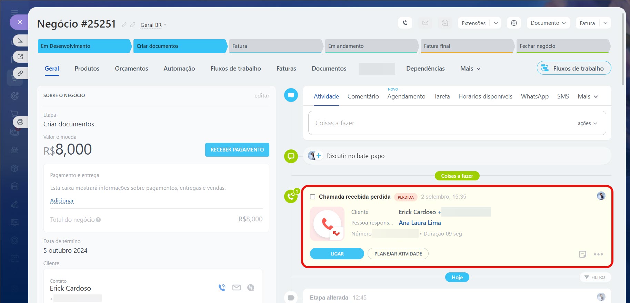
Task: Open the Documento dropdown
Action: (548, 23)
